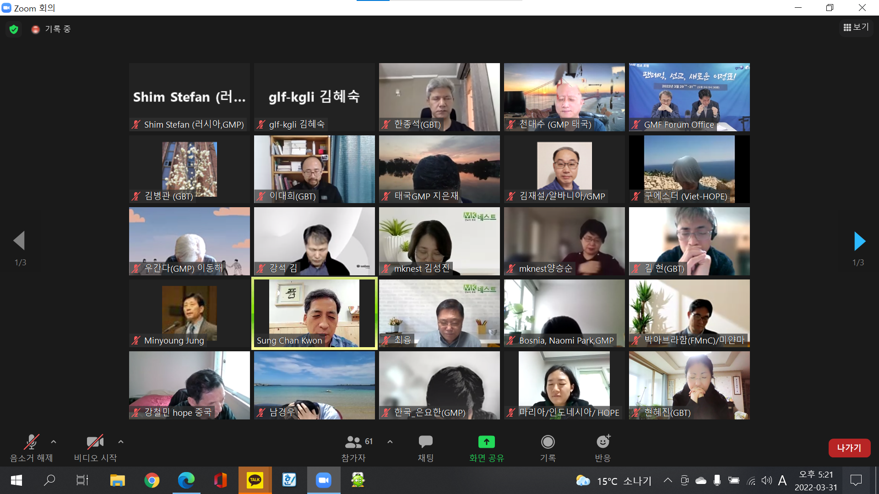Click the leave (나가기) meeting button

[x=849, y=448]
